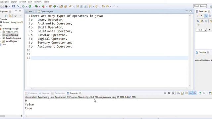Screen dimensions: 212x119
Task: Open the Javadoc tab
Action: [44, 93]
